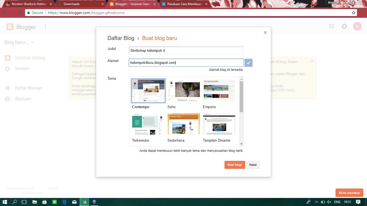Expand the Blog baru dropdown
This screenshot has width=367, height=206.
click(32, 42)
